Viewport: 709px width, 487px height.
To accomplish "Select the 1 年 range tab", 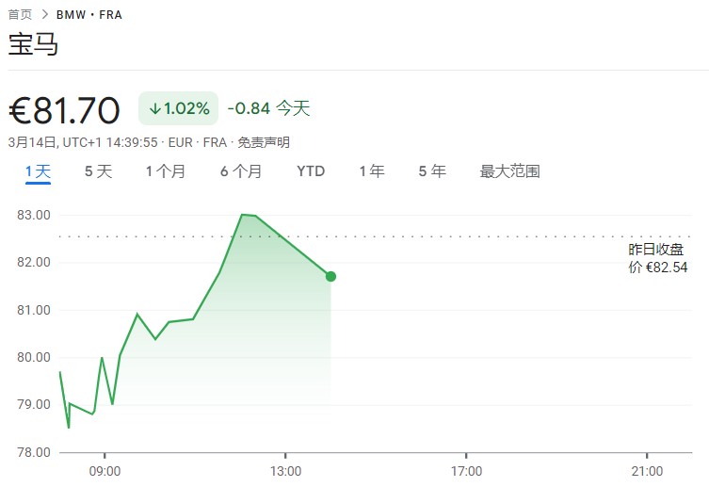I will (372, 171).
